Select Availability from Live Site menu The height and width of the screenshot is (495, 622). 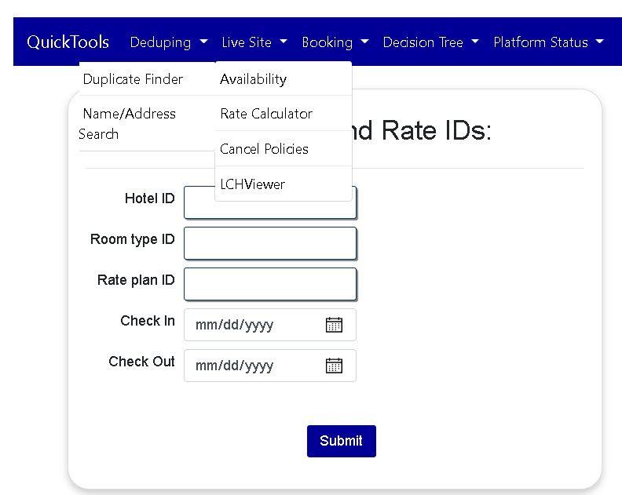[254, 79]
